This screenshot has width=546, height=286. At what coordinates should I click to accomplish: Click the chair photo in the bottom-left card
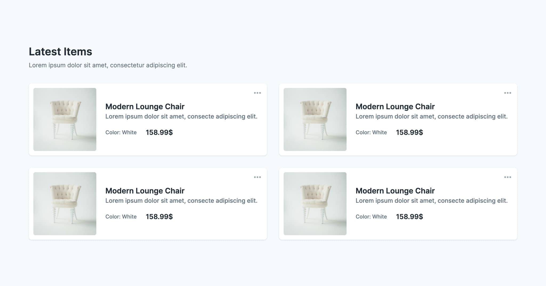click(x=65, y=204)
